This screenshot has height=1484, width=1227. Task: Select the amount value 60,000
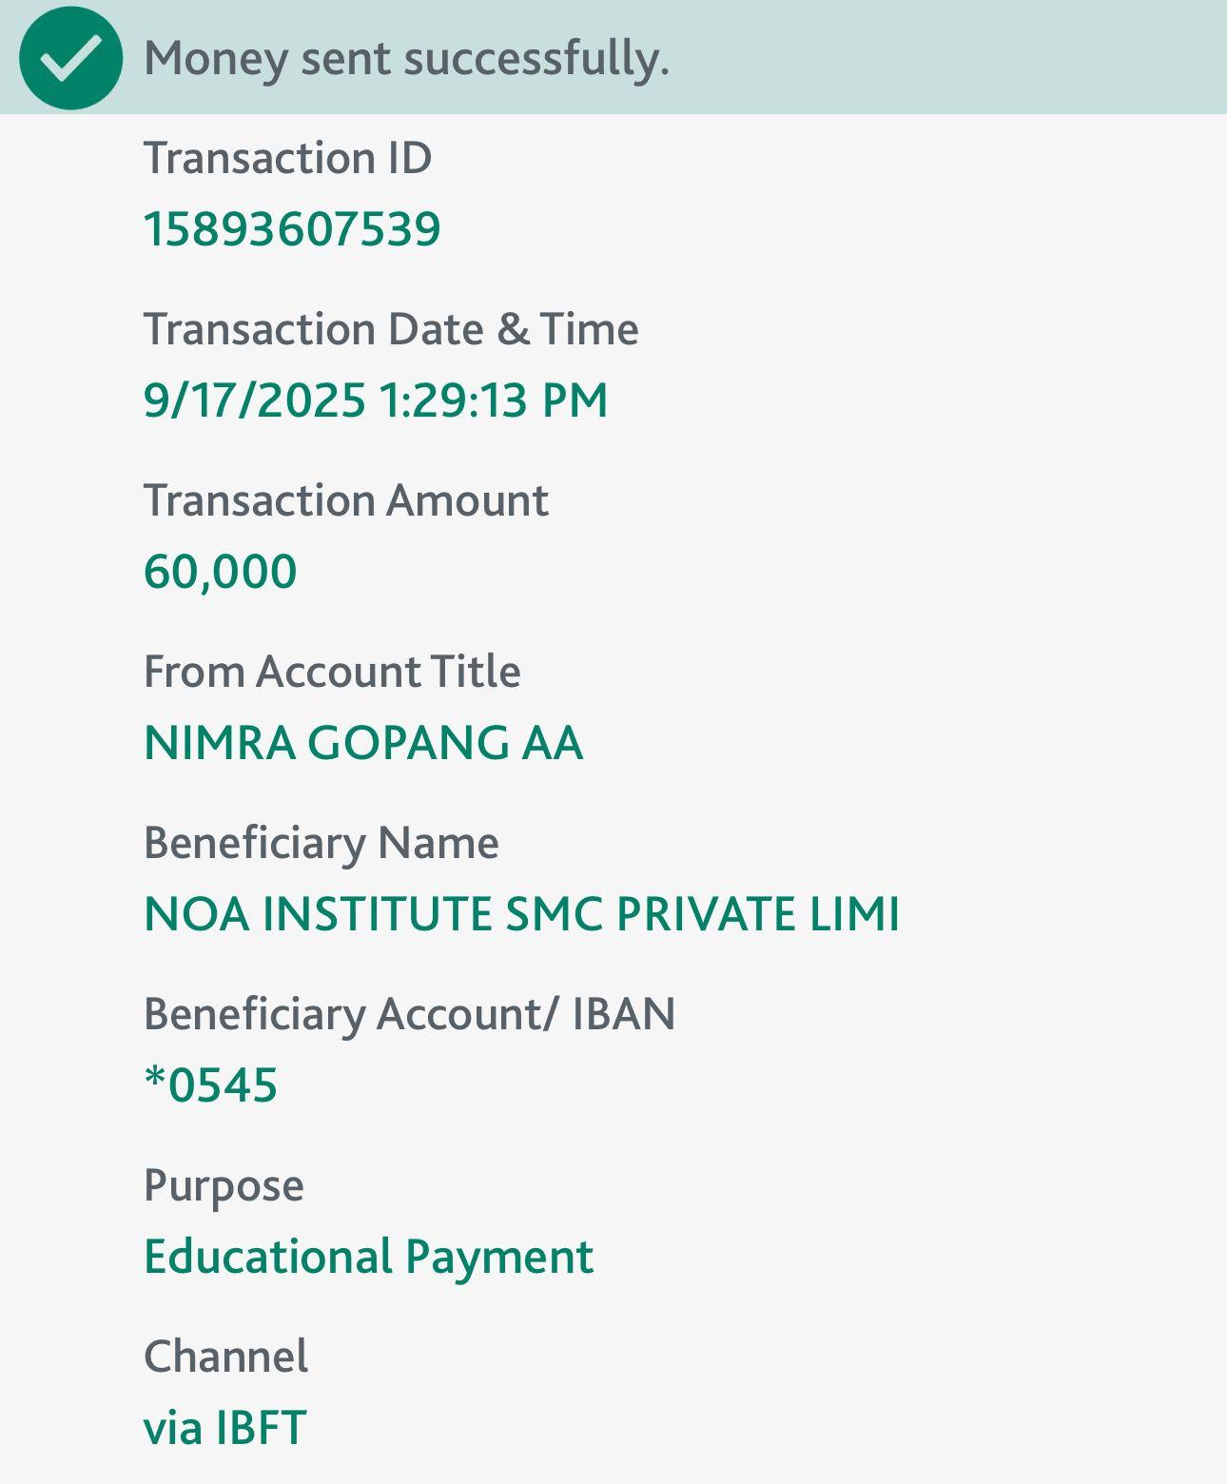221,572
